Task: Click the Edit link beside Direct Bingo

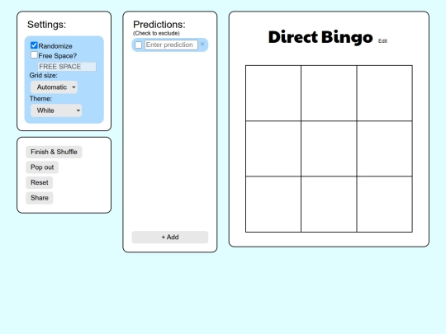Action: click(x=382, y=41)
